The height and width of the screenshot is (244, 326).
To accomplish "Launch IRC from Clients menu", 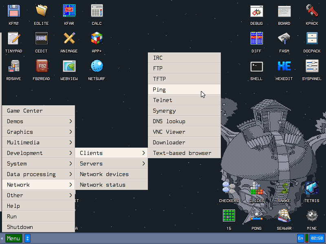I will [x=185, y=58].
